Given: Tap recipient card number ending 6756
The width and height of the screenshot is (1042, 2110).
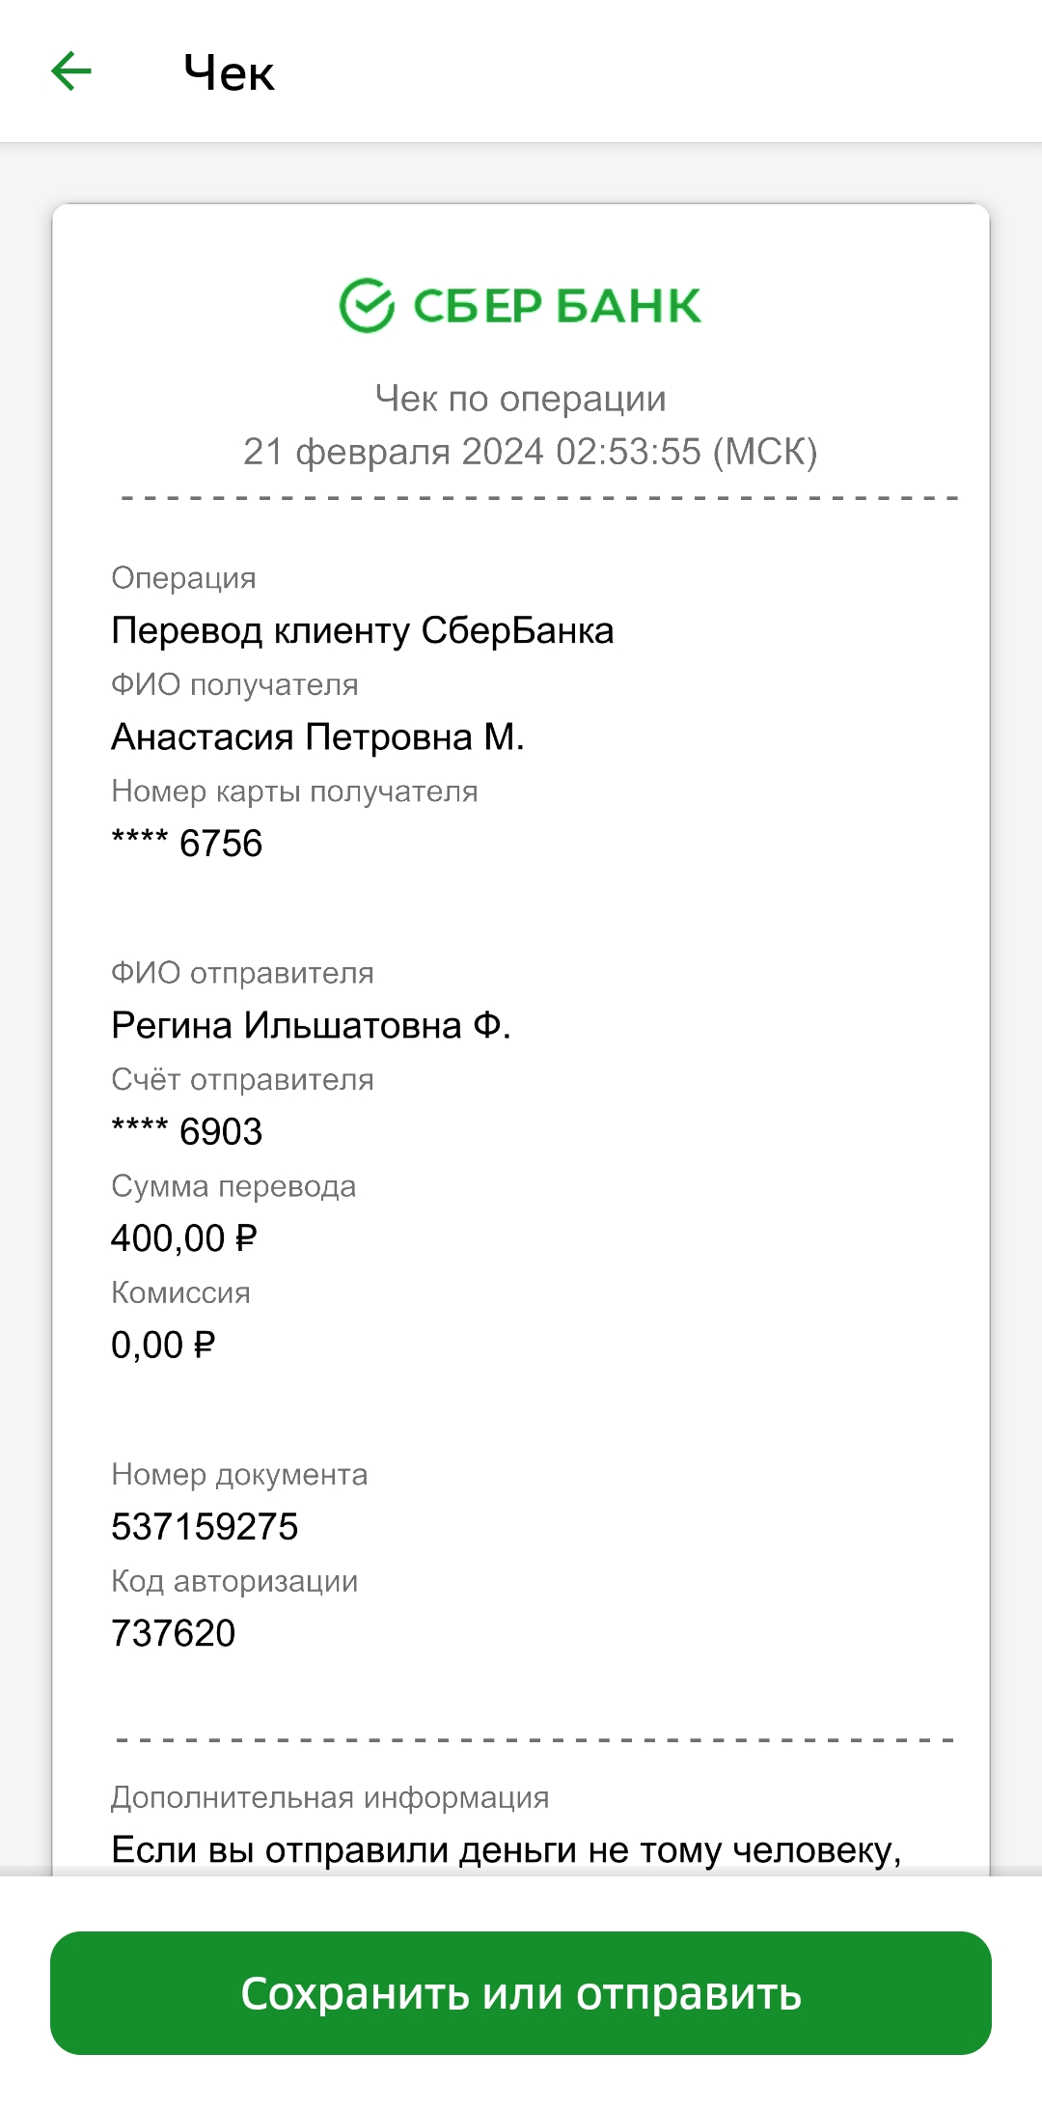Looking at the screenshot, I should 187,843.
